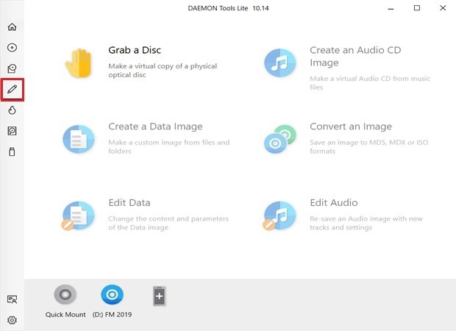Select the blue (D:) FM 2019 drive icon
Viewport: 456px width, 331px height.
point(112,294)
